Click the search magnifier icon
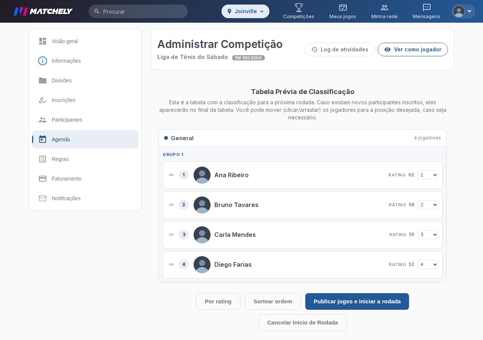The image size is (483, 340). click(97, 11)
